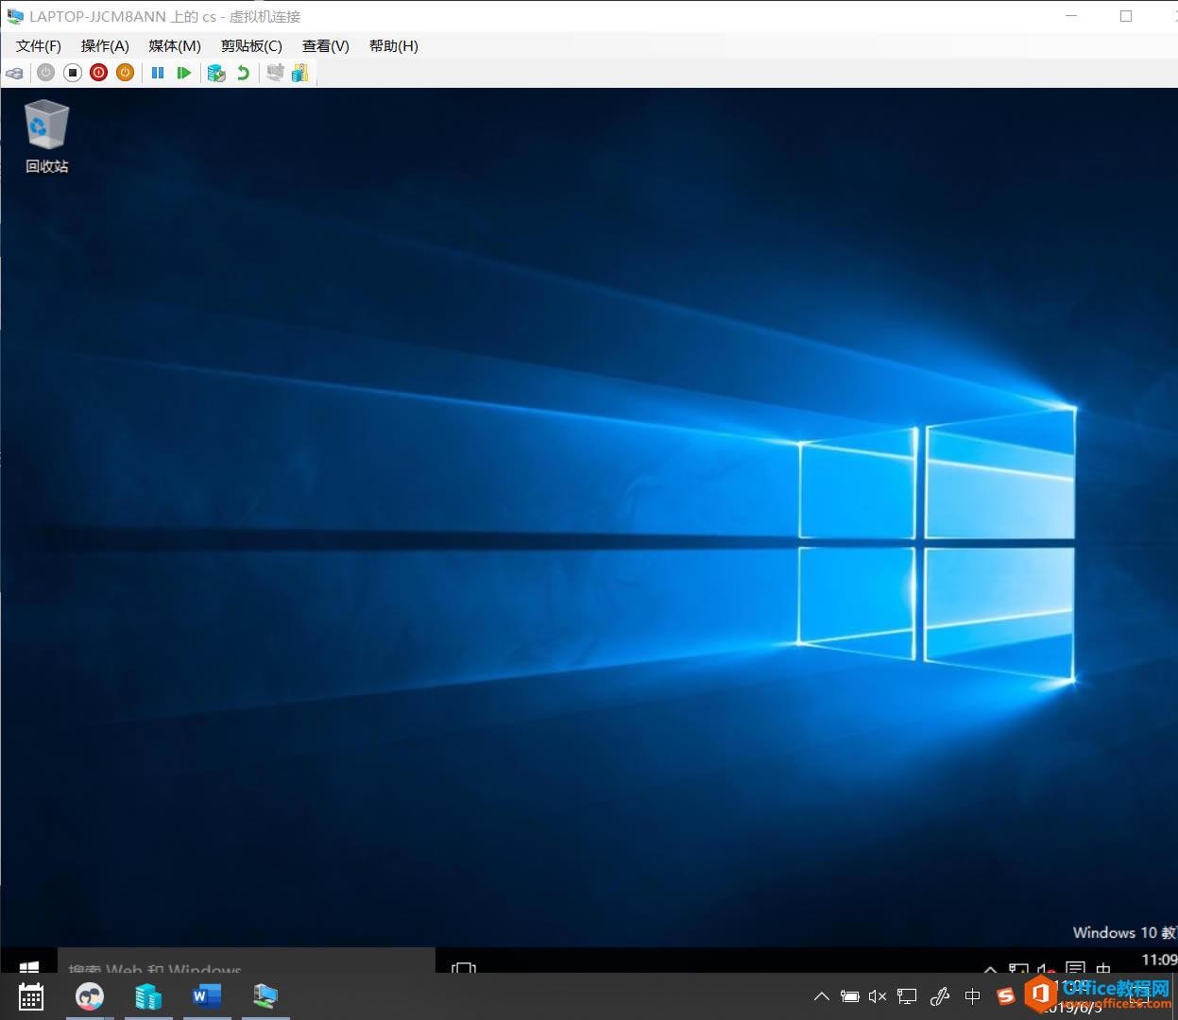Open the avatar app on the host taskbar
This screenshot has width=1178, height=1020.
coord(90,996)
